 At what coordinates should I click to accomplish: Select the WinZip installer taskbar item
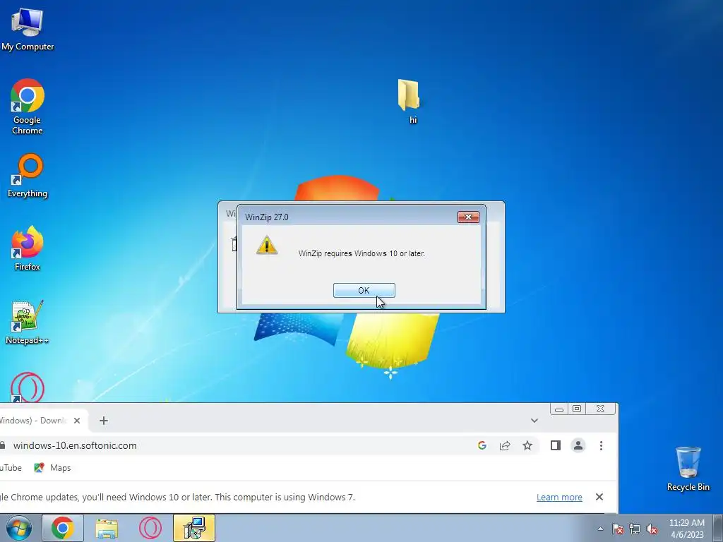tap(194, 528)
